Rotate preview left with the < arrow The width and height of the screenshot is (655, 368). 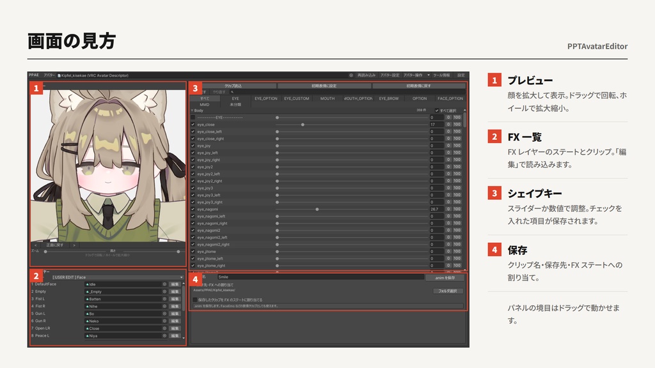pyautogui.click(x=36, y=245)
